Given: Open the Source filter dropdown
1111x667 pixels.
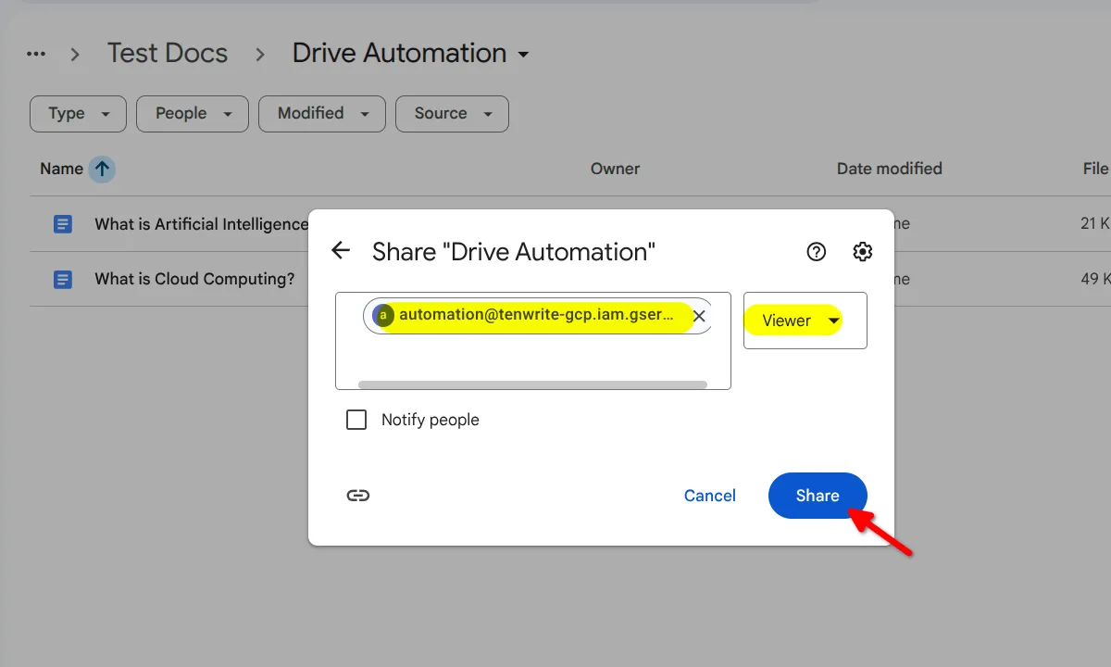Looking at the screenshot, I should [x=452, y=113].
